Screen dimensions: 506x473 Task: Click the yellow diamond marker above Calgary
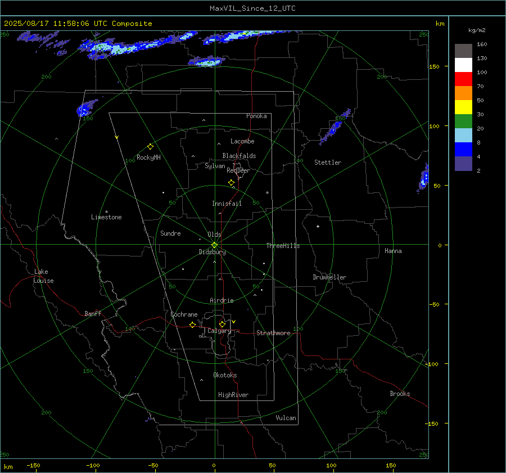(222, 324)
